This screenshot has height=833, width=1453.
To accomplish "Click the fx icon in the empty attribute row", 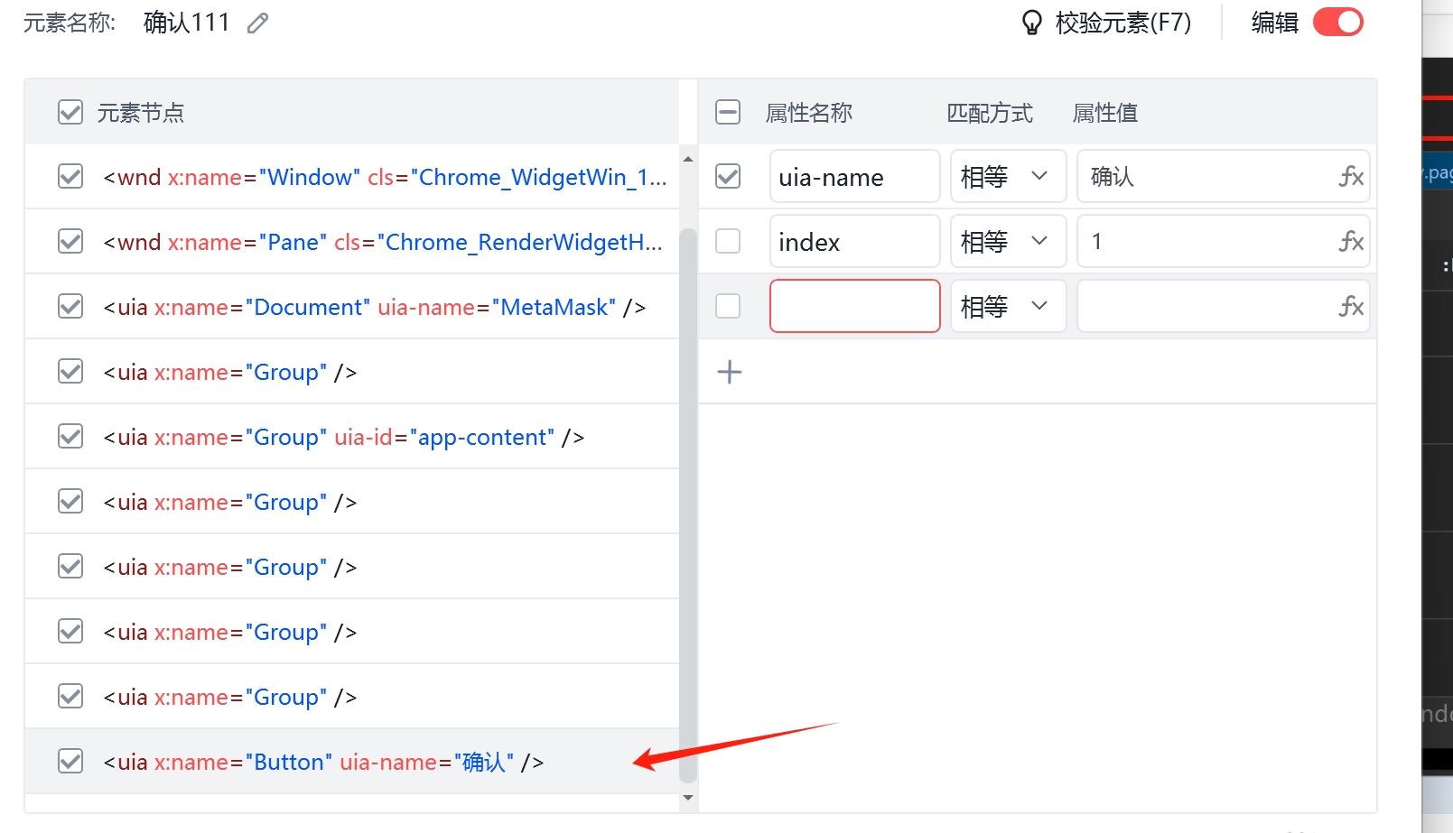I will point(1351,307).
